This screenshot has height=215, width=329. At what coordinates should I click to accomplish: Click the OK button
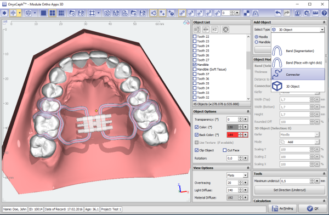pyautogui.click(x=313, y=208)
